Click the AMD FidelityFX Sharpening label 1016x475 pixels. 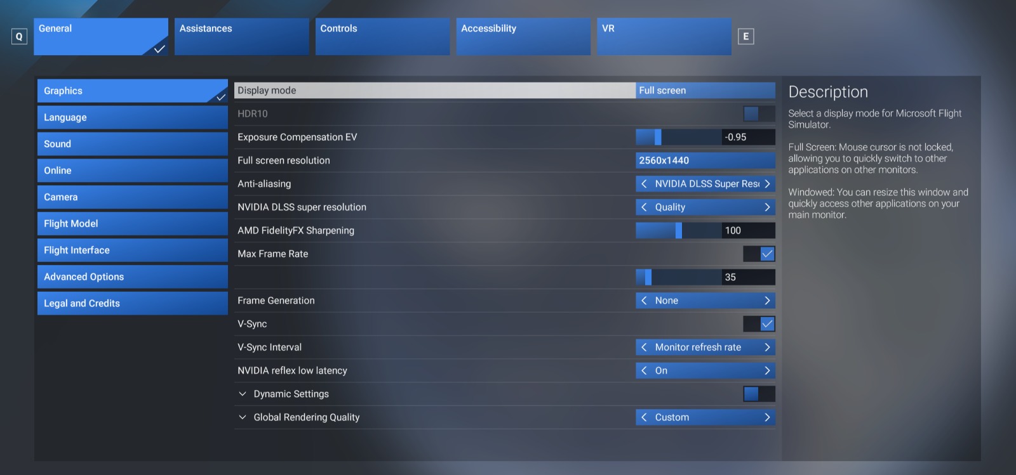click(296, 231)
